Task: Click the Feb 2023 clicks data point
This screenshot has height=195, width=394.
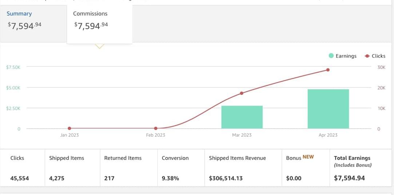Action: 156,128
